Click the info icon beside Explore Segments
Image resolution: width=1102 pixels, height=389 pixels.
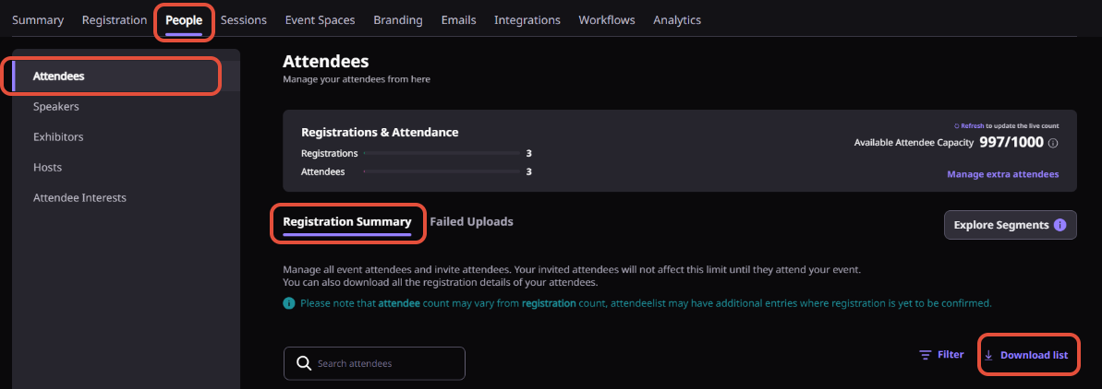[1060, 225]
